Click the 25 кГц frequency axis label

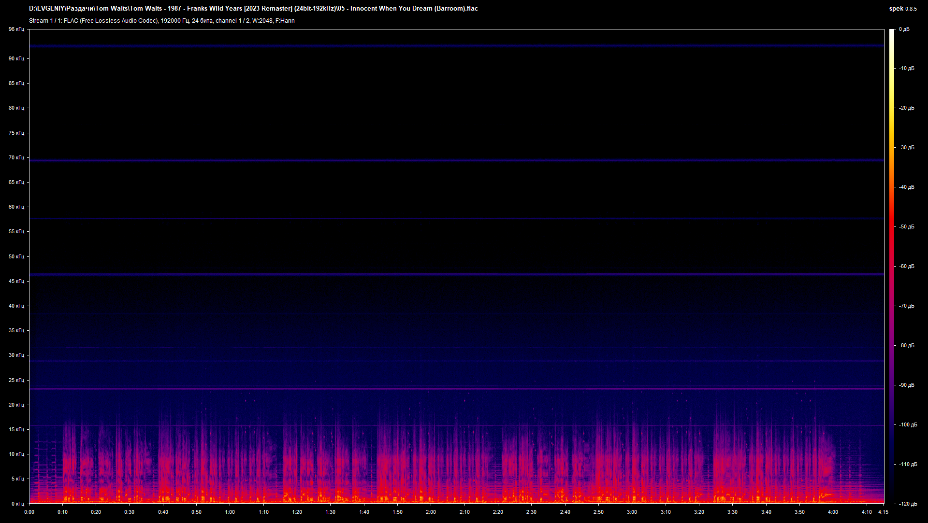coord(16,380)
